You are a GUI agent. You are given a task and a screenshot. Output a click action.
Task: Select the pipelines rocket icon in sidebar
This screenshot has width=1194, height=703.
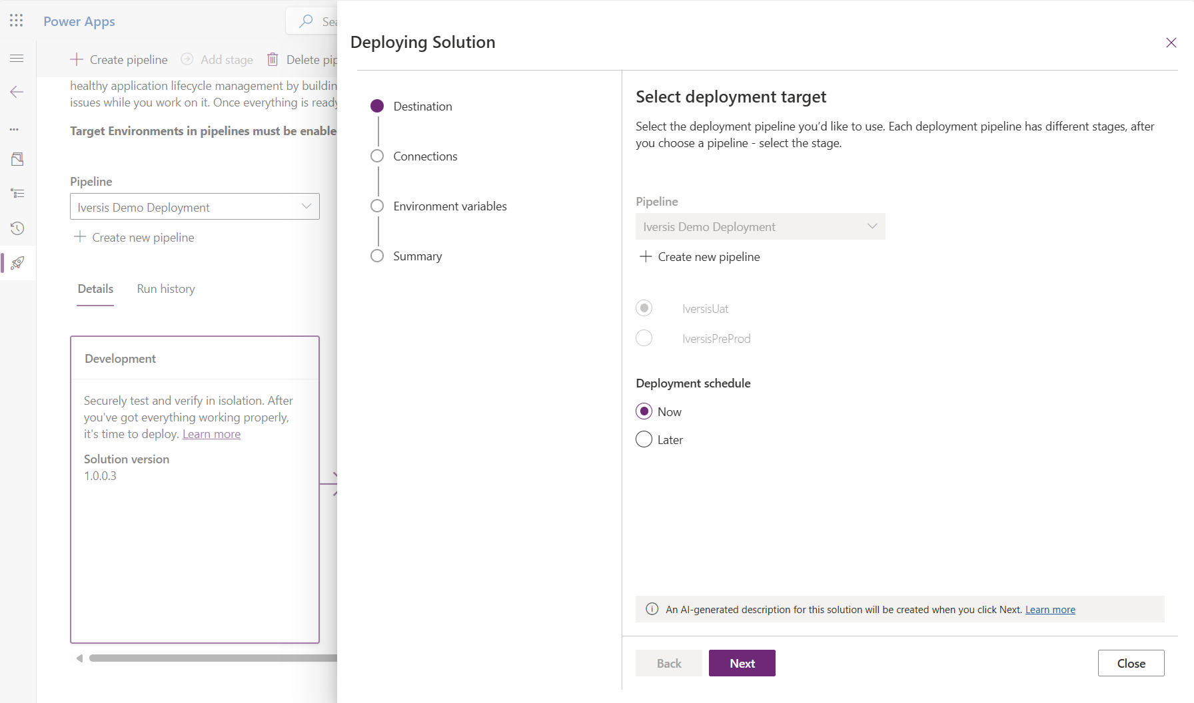17,263
